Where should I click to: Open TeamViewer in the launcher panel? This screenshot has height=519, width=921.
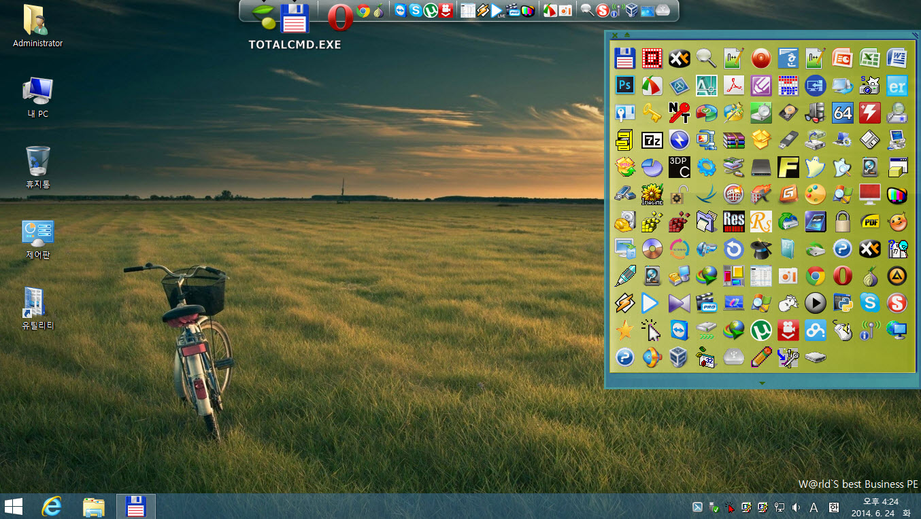tap(679, 330)
